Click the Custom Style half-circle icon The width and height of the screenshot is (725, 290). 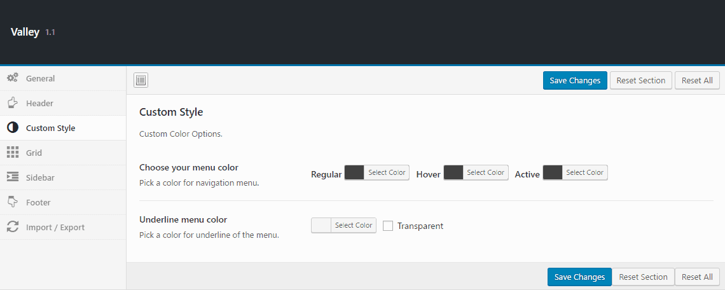pos(12,128)
